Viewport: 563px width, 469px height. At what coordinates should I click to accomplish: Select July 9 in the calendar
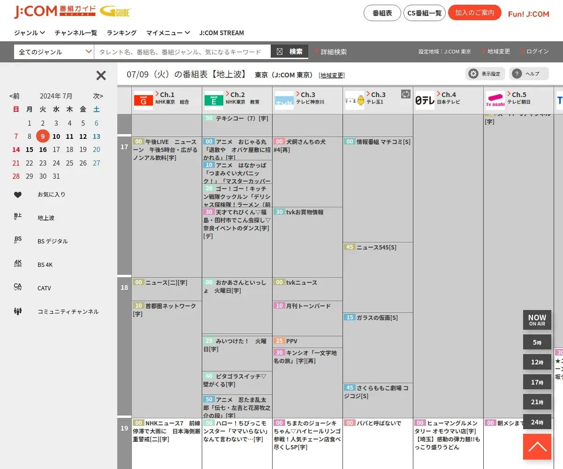[43, 136]
